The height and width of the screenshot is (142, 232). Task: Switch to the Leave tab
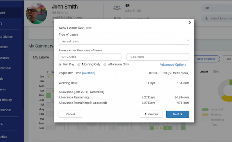tap(204, 72)
